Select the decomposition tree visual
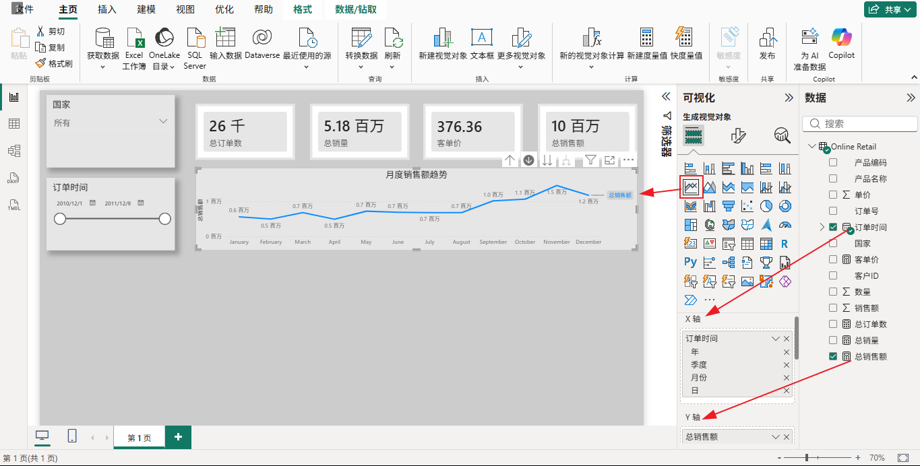 coord(729,262)
